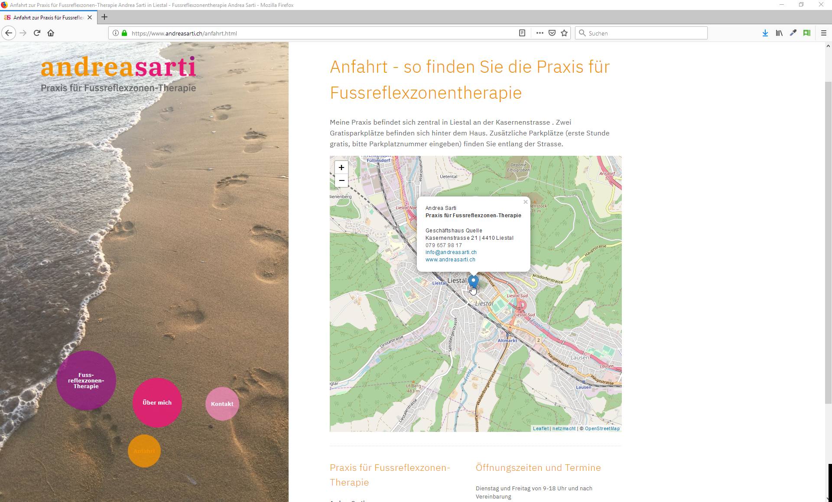
Task: Open a new tab with plus button
Action: click(x=104, y=17)
